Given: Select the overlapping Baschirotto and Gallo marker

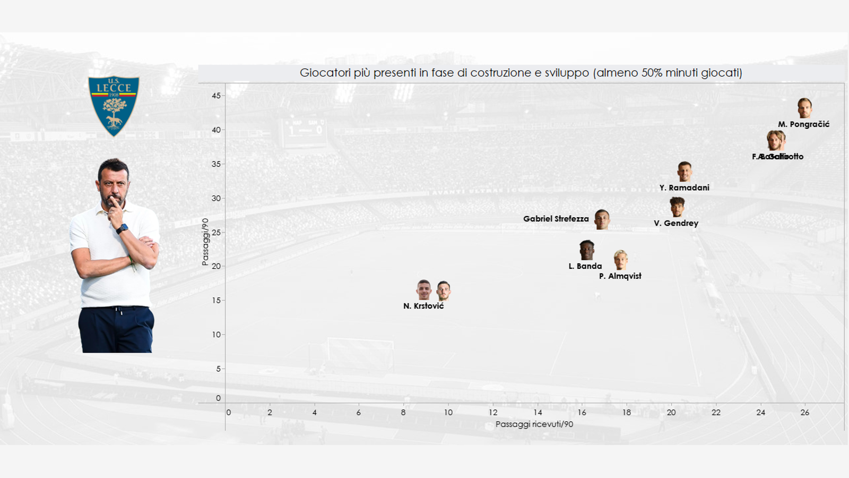Looking at the screenshot, I should point(776,141).
